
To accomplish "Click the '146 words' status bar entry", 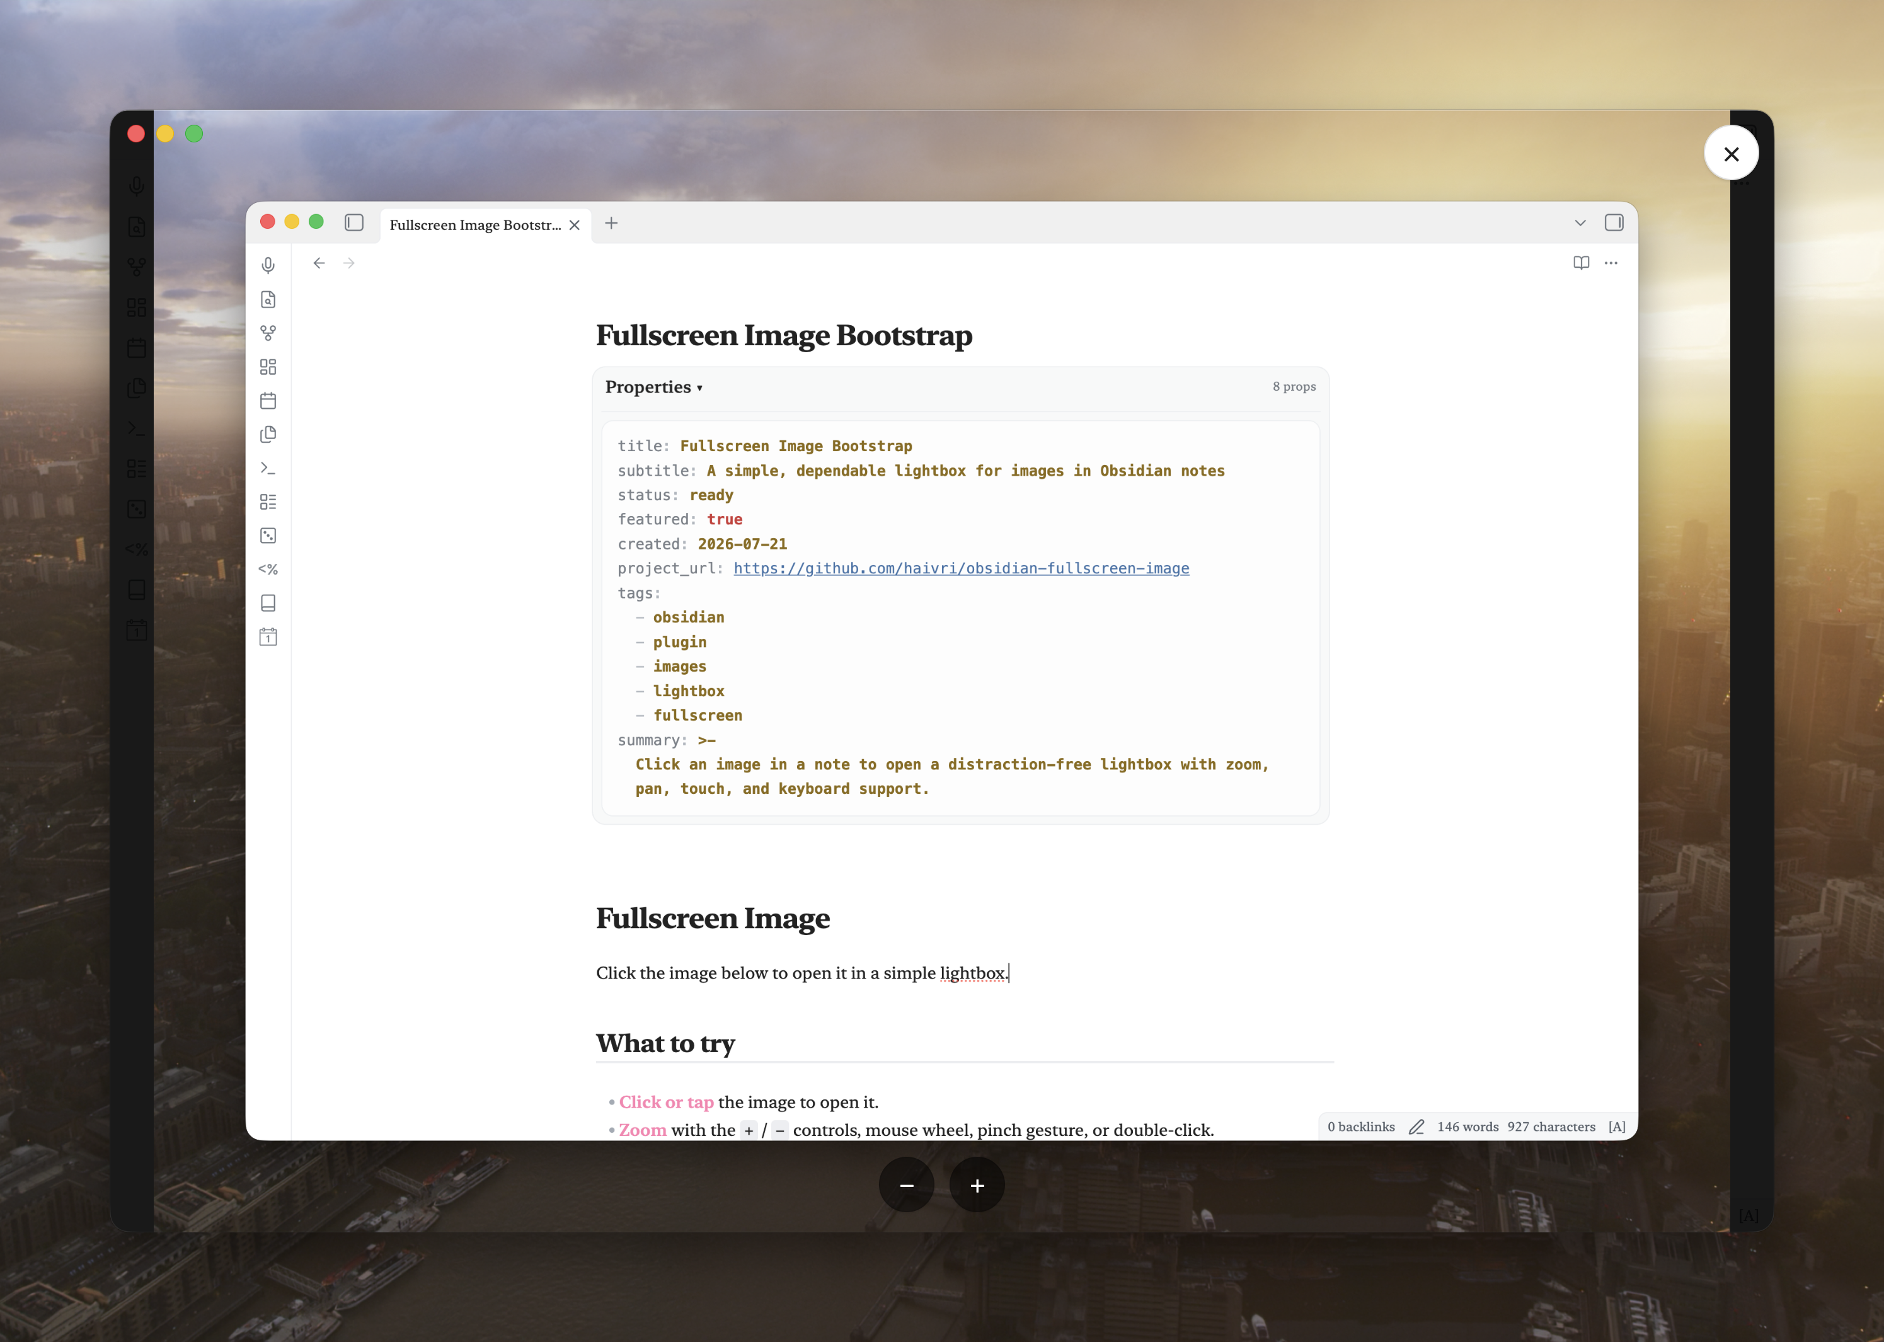I will (x=1468, y=1127).
